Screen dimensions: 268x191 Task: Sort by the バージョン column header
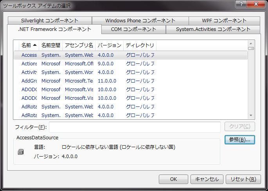(109, 45)
